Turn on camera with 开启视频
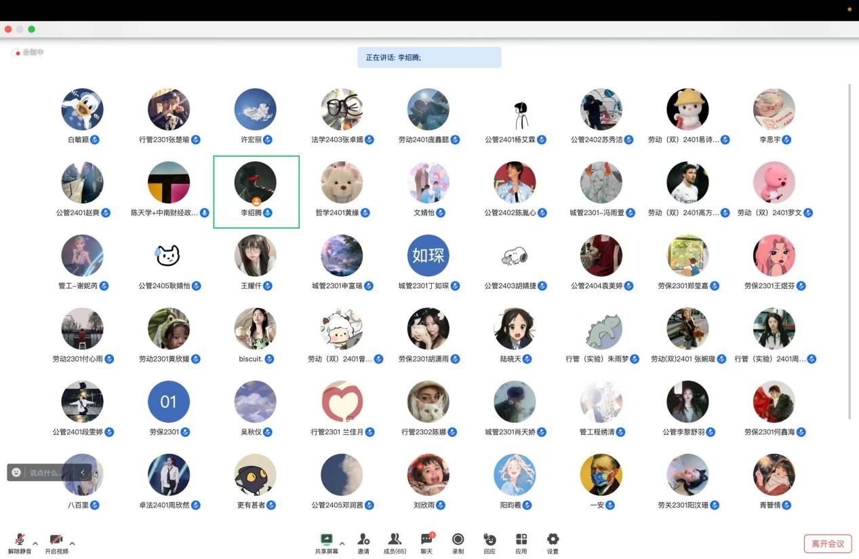 tap(56, 540)
